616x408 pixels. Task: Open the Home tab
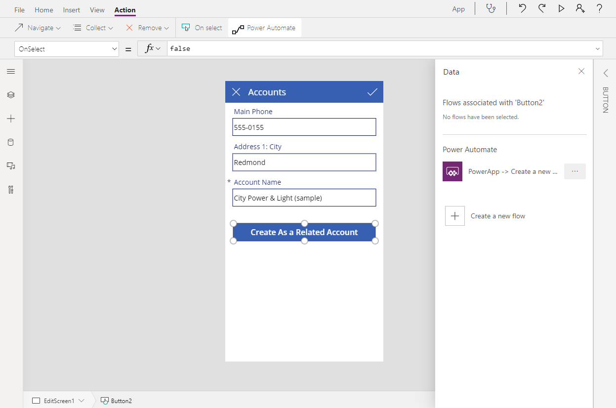click(44, 10)
